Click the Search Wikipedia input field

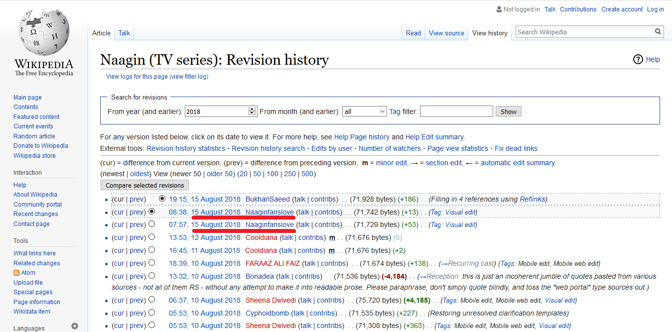[585, 32]
